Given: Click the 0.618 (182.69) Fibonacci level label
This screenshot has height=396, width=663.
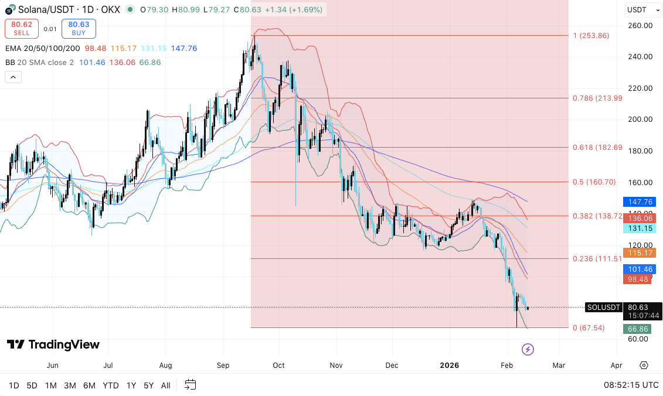Looking at the screenshot, I should coord(597,148).
